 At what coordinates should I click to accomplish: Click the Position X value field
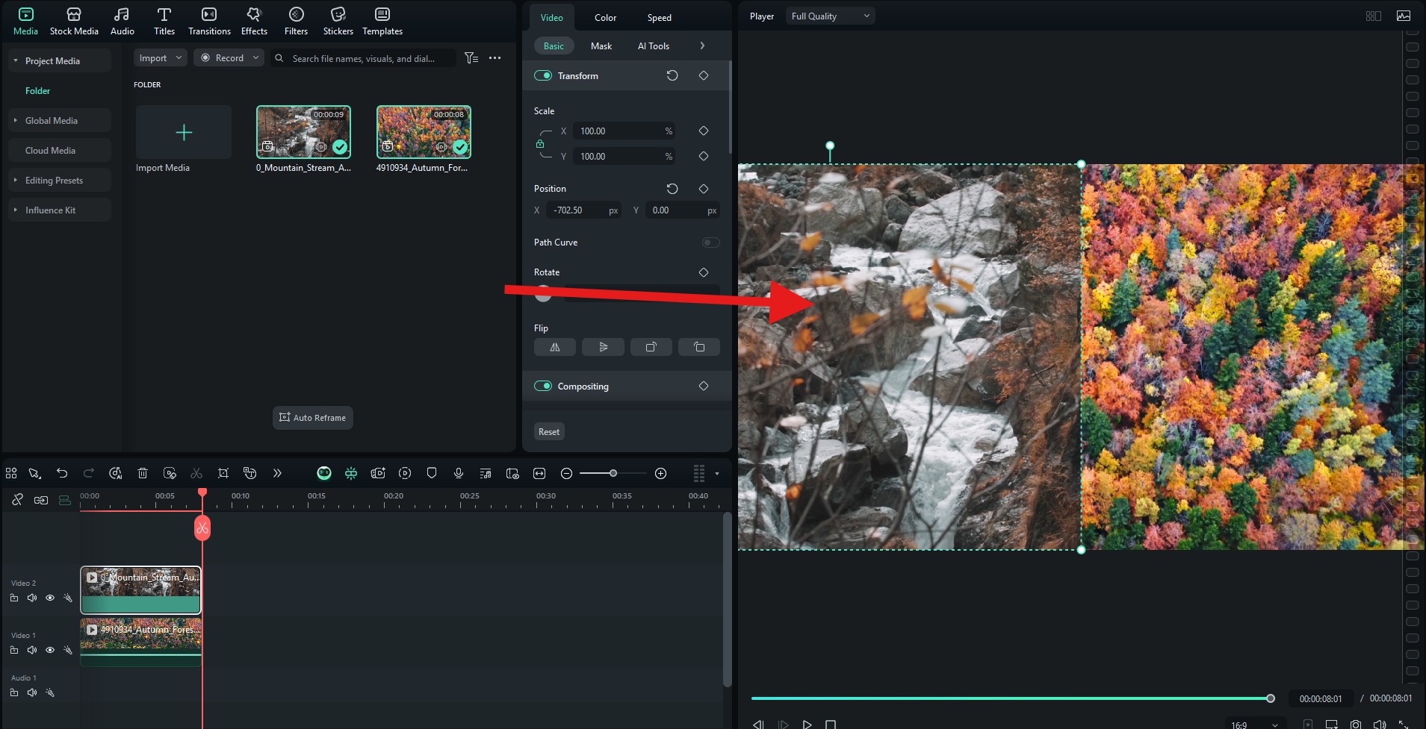click(584, 210)
